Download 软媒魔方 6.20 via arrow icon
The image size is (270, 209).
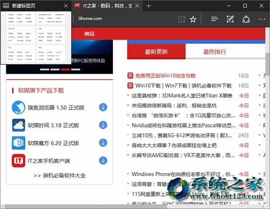[103, 143]
